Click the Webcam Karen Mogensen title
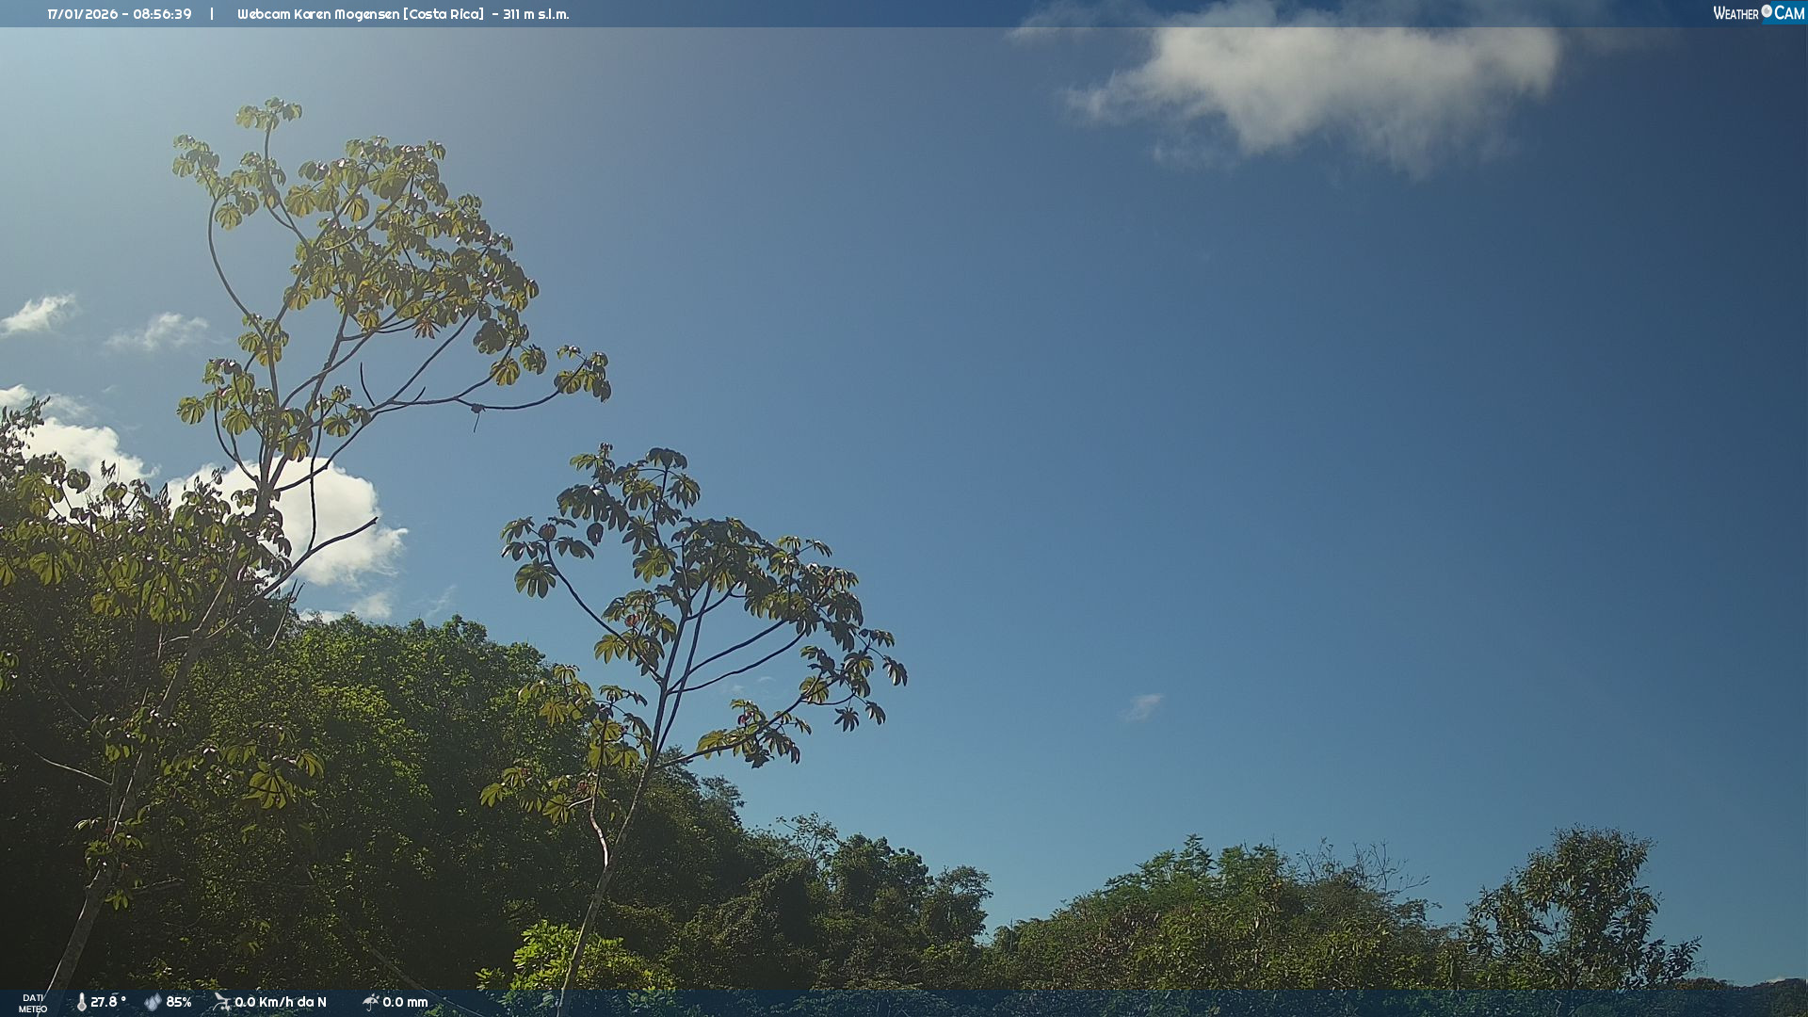The height and width of the screenshot is (1017, 1808). coord(318,14)
